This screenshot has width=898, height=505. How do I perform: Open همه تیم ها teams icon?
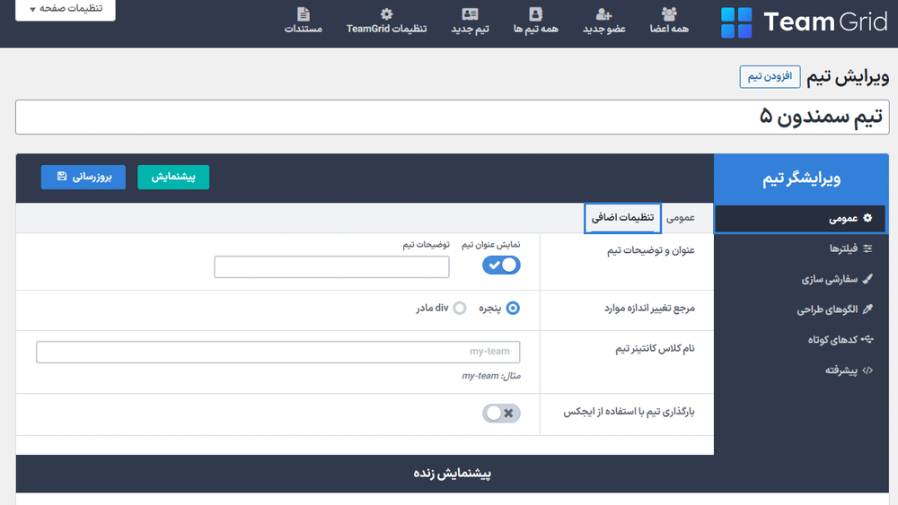536,14
